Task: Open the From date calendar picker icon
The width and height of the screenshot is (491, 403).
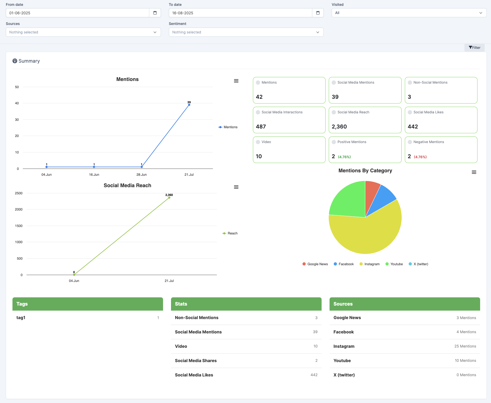Action: point(155,13)
